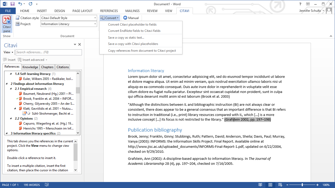
Task: Choose Save a copy as static text
Action: coord(141,38)
